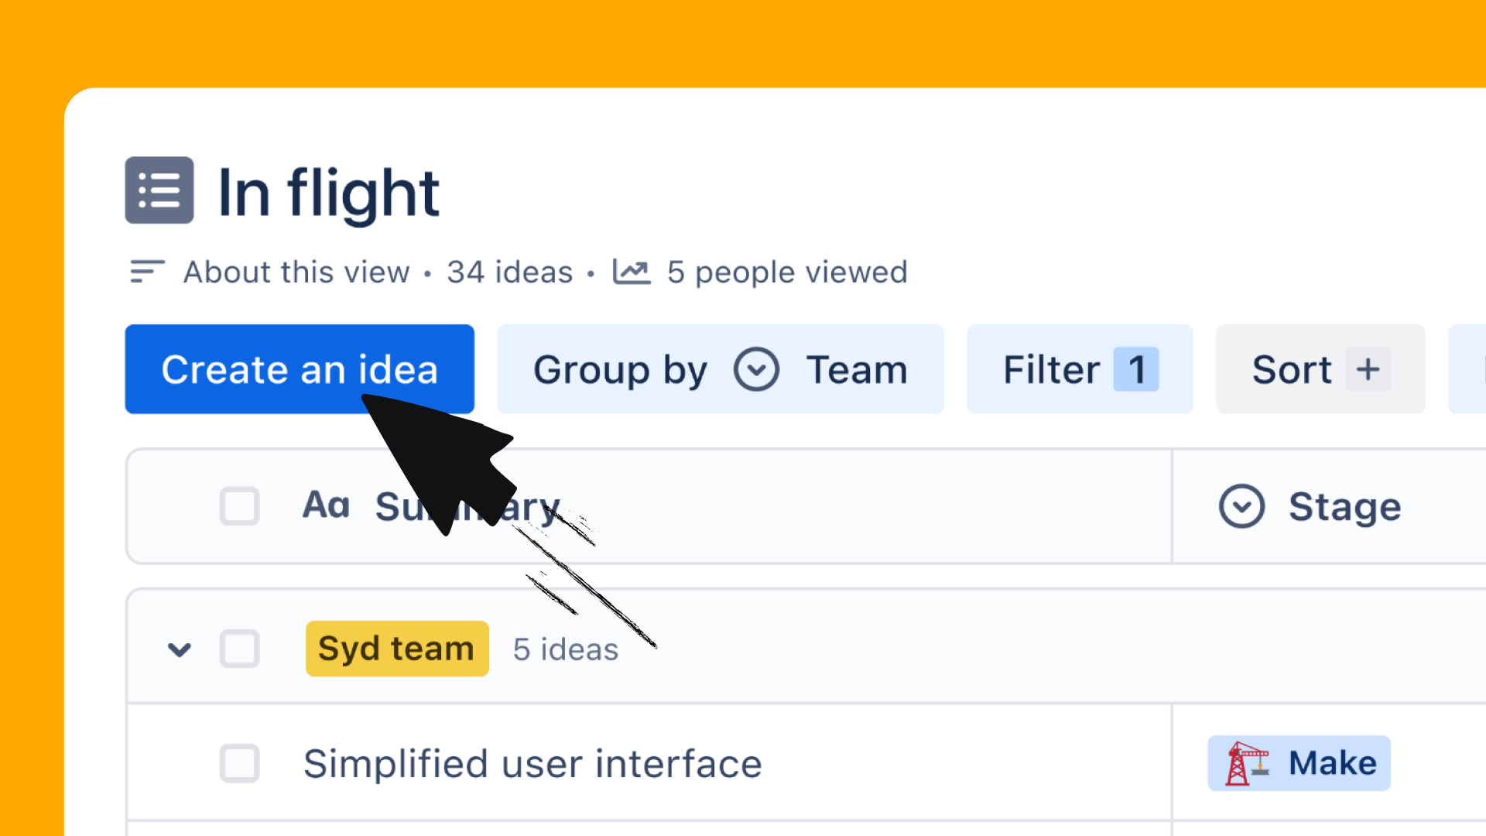Click the crane icon in Make stage

1247,763
